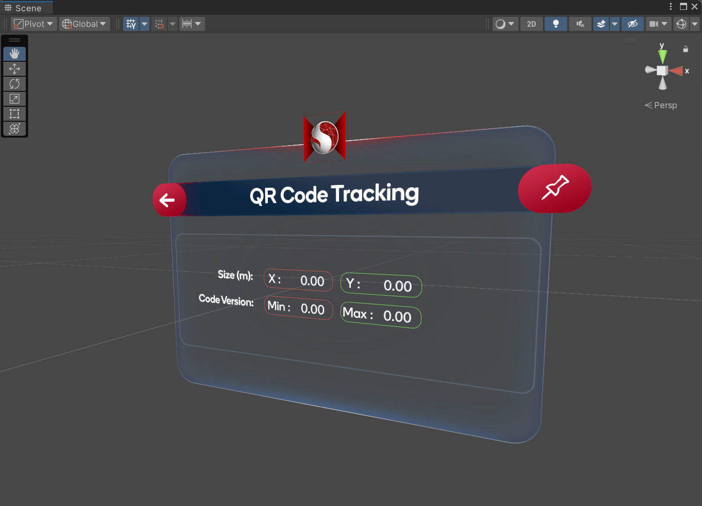
Task: Click the X size value field
Action: coord(298,280)
